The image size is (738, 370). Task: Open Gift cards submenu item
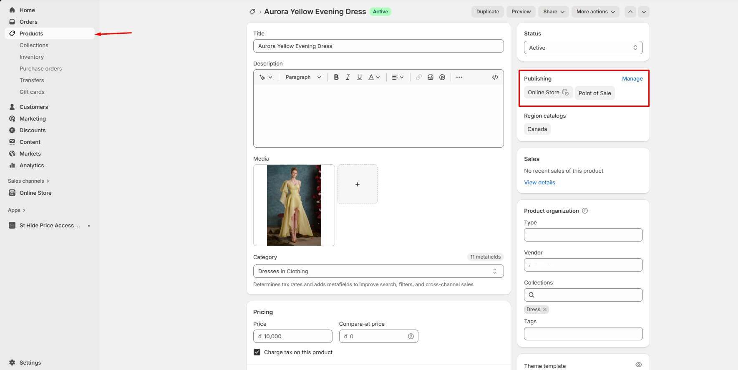[x=32, y=92]
